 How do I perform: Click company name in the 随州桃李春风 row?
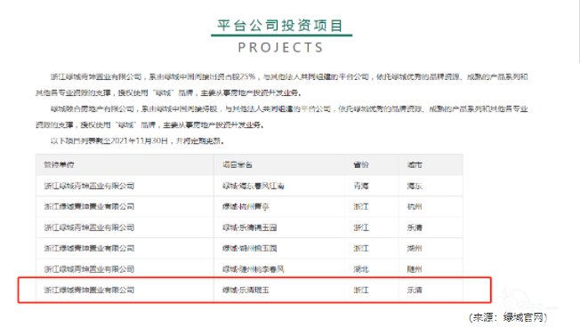[x=89, y=269]
